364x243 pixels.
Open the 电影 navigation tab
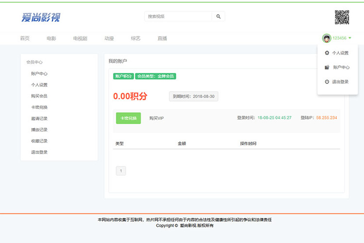pos(51,38)
